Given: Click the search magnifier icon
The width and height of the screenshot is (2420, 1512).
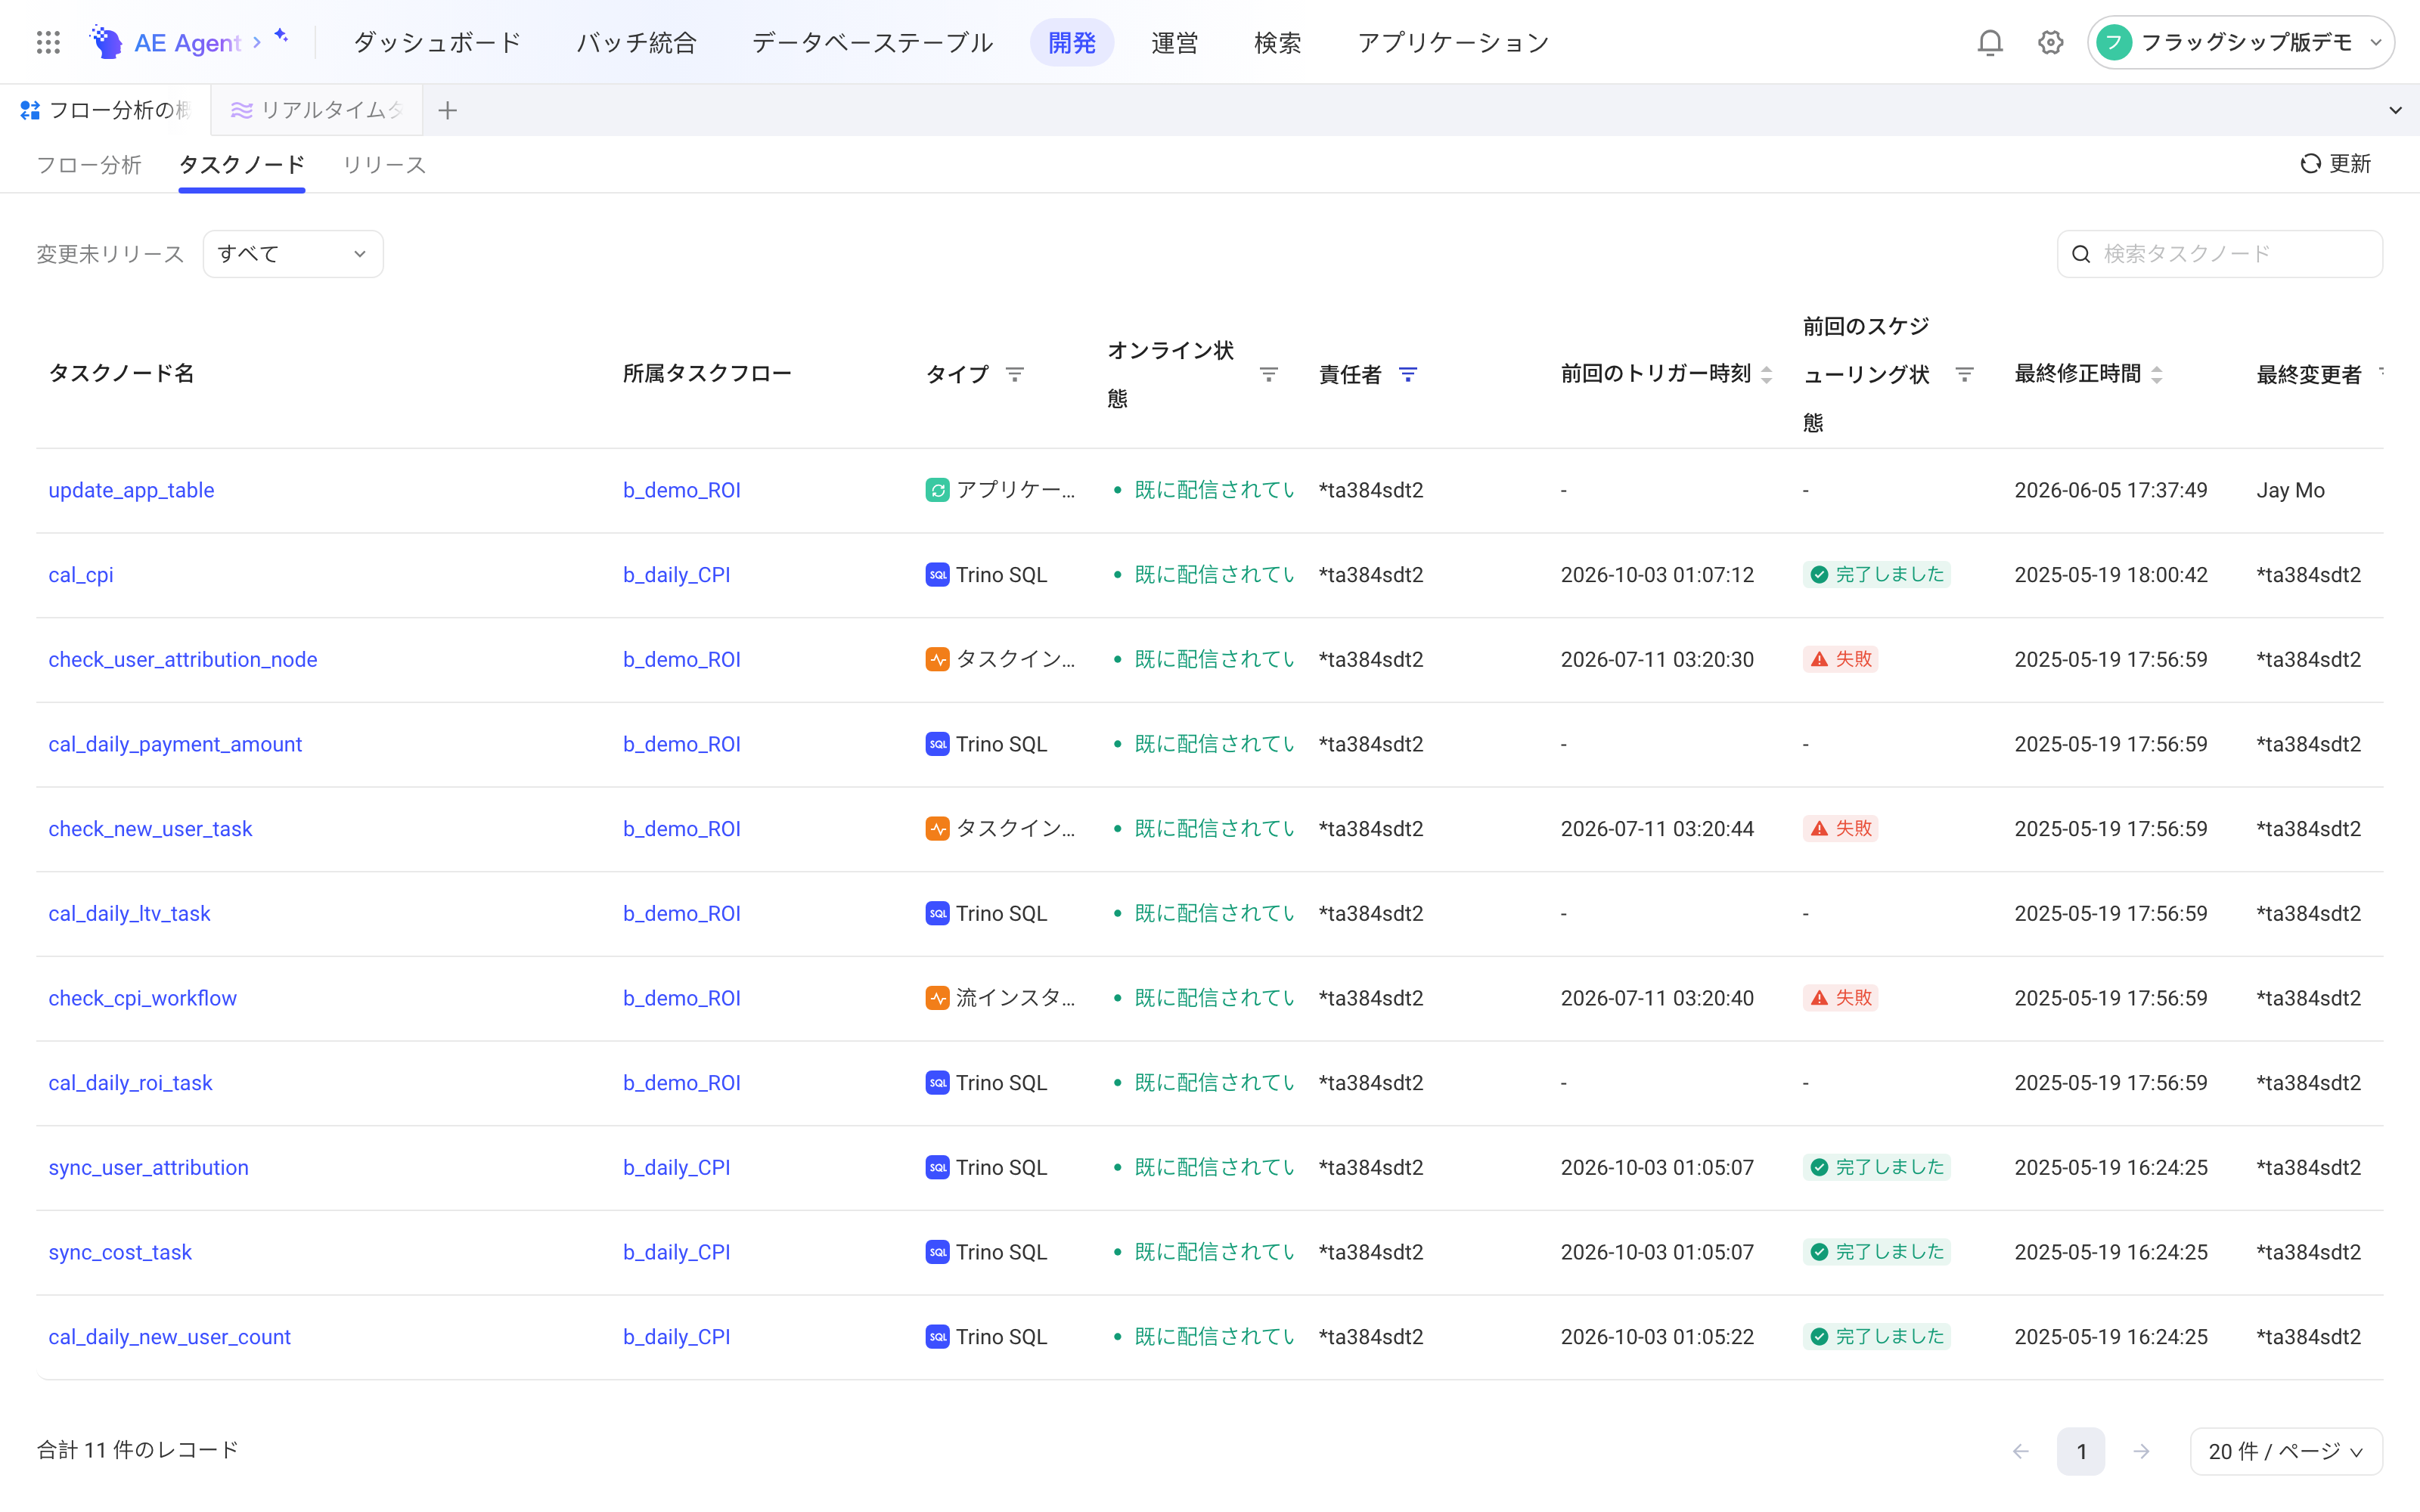Looking at the screenshot, I should pyautogui.click(x=2081, y=254).
